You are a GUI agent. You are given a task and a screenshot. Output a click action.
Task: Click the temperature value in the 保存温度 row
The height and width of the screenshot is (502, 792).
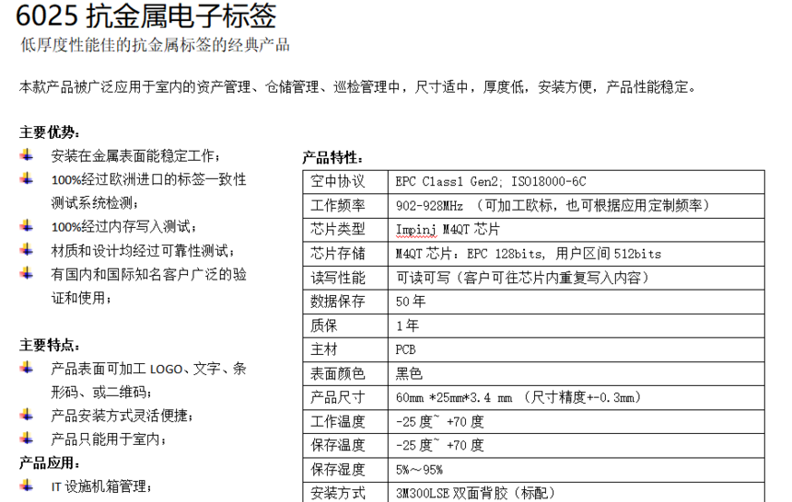pyautogui.click(x=577, y=446)
